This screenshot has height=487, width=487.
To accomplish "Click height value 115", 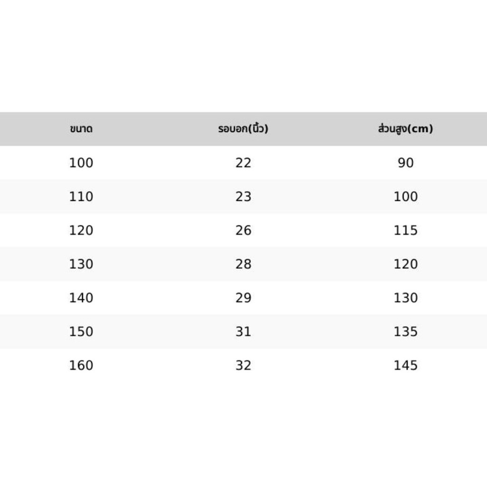I will 406,231.
